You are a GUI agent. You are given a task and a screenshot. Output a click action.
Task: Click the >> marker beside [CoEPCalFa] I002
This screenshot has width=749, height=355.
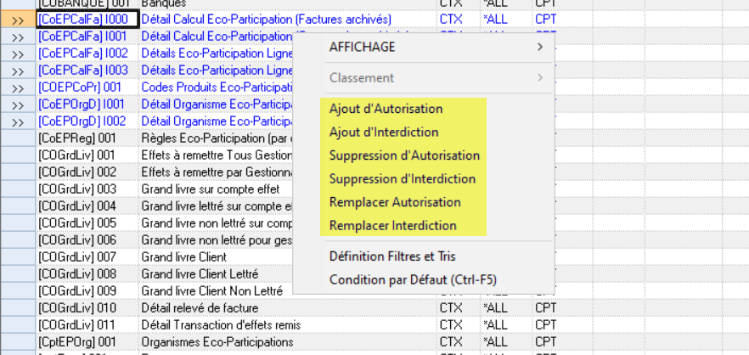(x=17, y=54)
